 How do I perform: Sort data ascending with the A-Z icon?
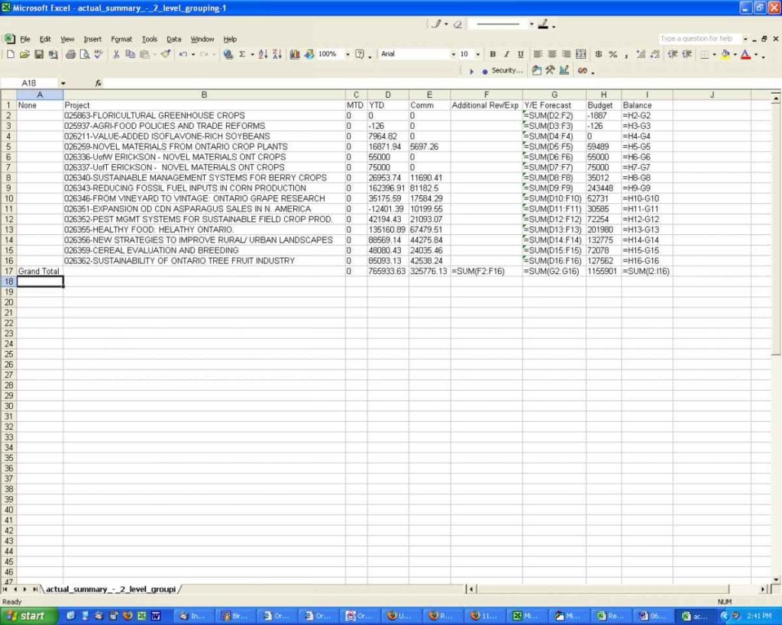coord(263,53)
